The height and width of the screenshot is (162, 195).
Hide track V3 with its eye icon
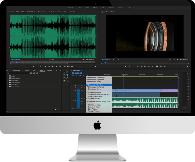(84, 85)
